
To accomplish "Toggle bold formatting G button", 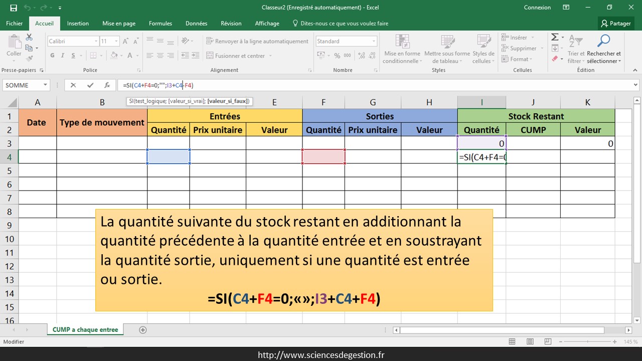I will coord(53,56).
